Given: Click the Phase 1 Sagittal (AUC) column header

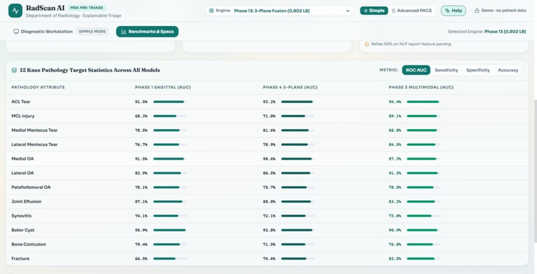Looking at the screenshot, I should tap(163, 88).
